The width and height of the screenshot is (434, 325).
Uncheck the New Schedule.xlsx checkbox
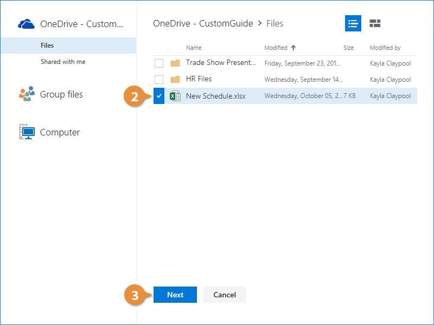(x=159, y=96)
